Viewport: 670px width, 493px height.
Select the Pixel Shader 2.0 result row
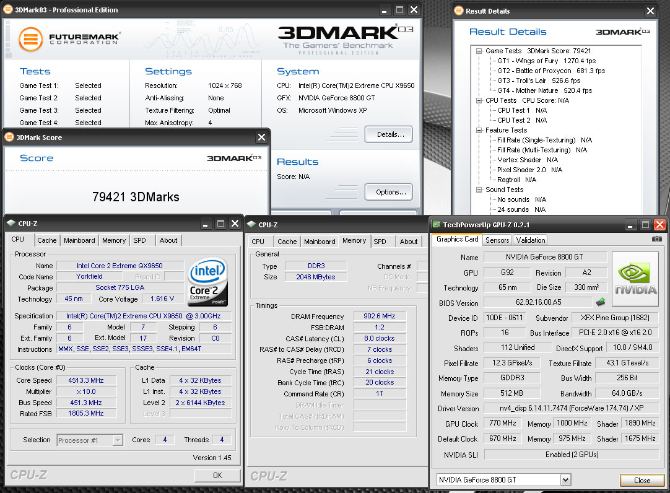pos(530,170)
